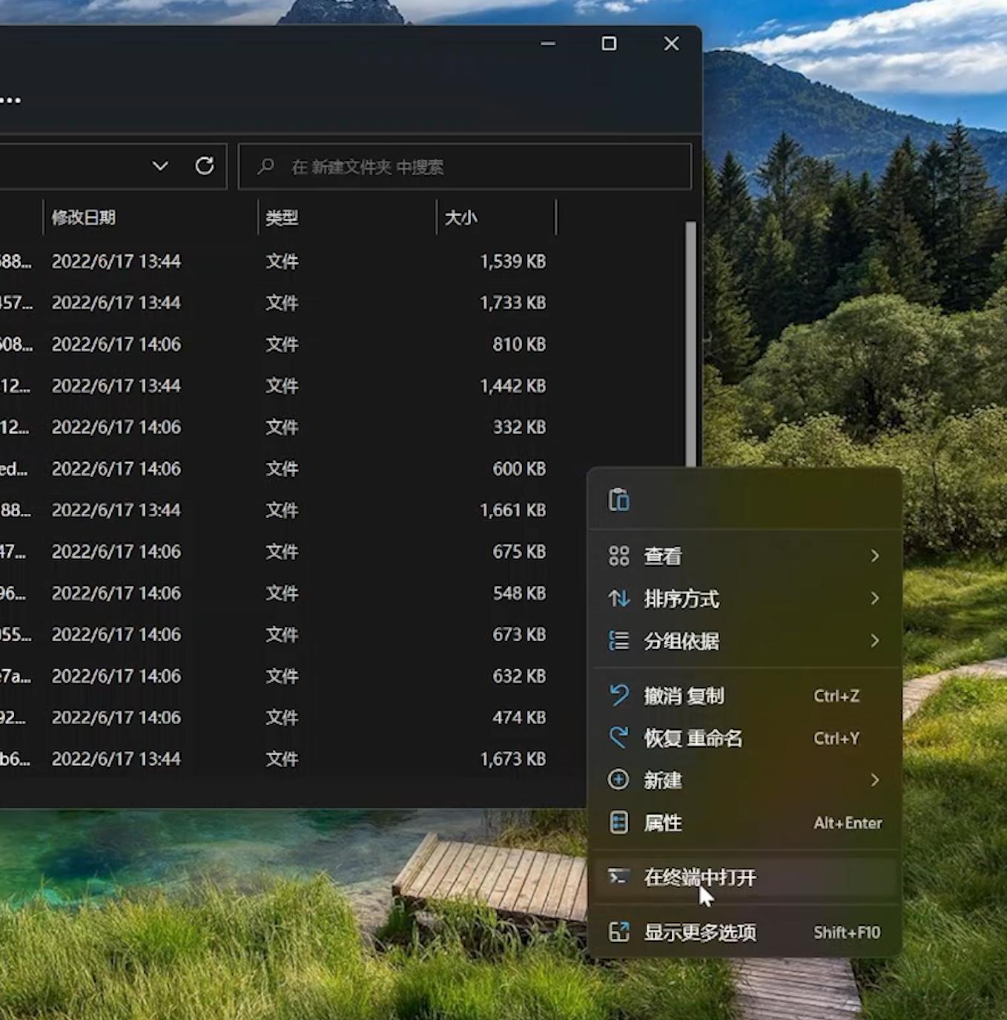Click the terminal icon in context menu
Viewport: 1007px width, 1020px height.
618,877
